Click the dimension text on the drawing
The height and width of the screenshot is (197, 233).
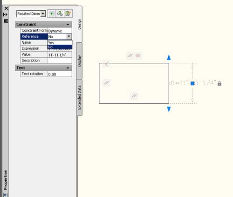(x=192, y=83)
